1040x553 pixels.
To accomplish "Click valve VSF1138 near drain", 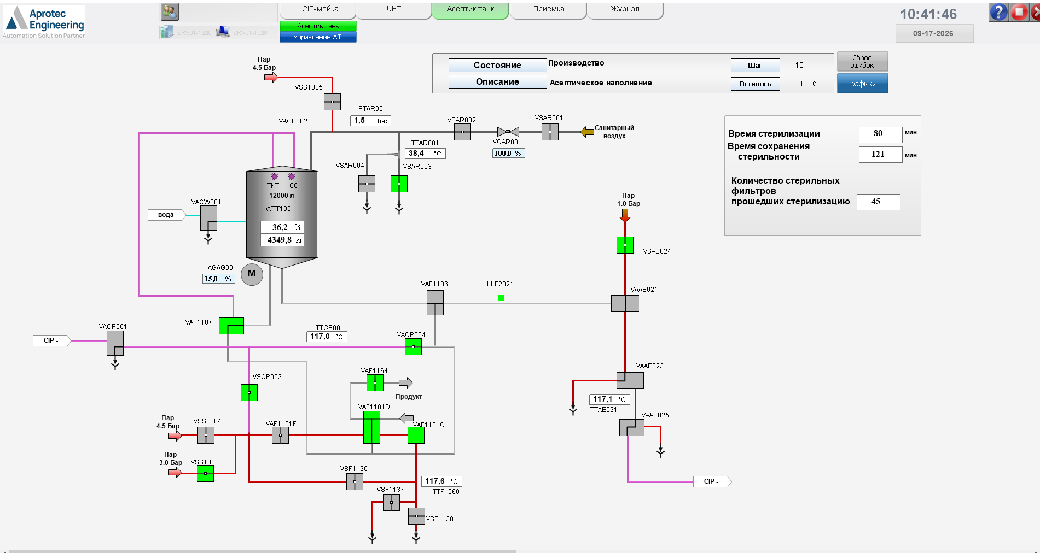I will point(416,516).
